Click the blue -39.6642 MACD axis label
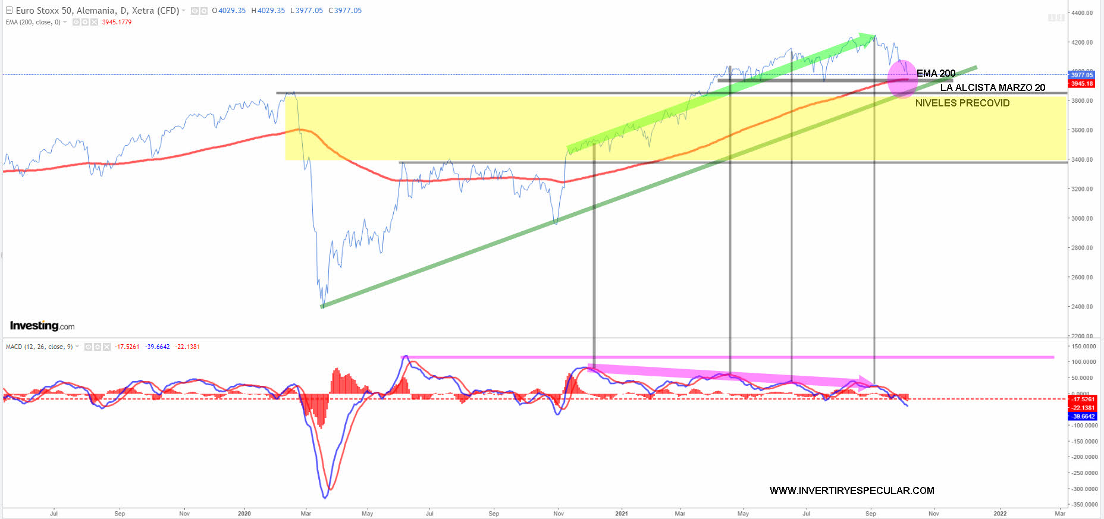Screen dimensions: 1104x519 (x=1082, y=416)
